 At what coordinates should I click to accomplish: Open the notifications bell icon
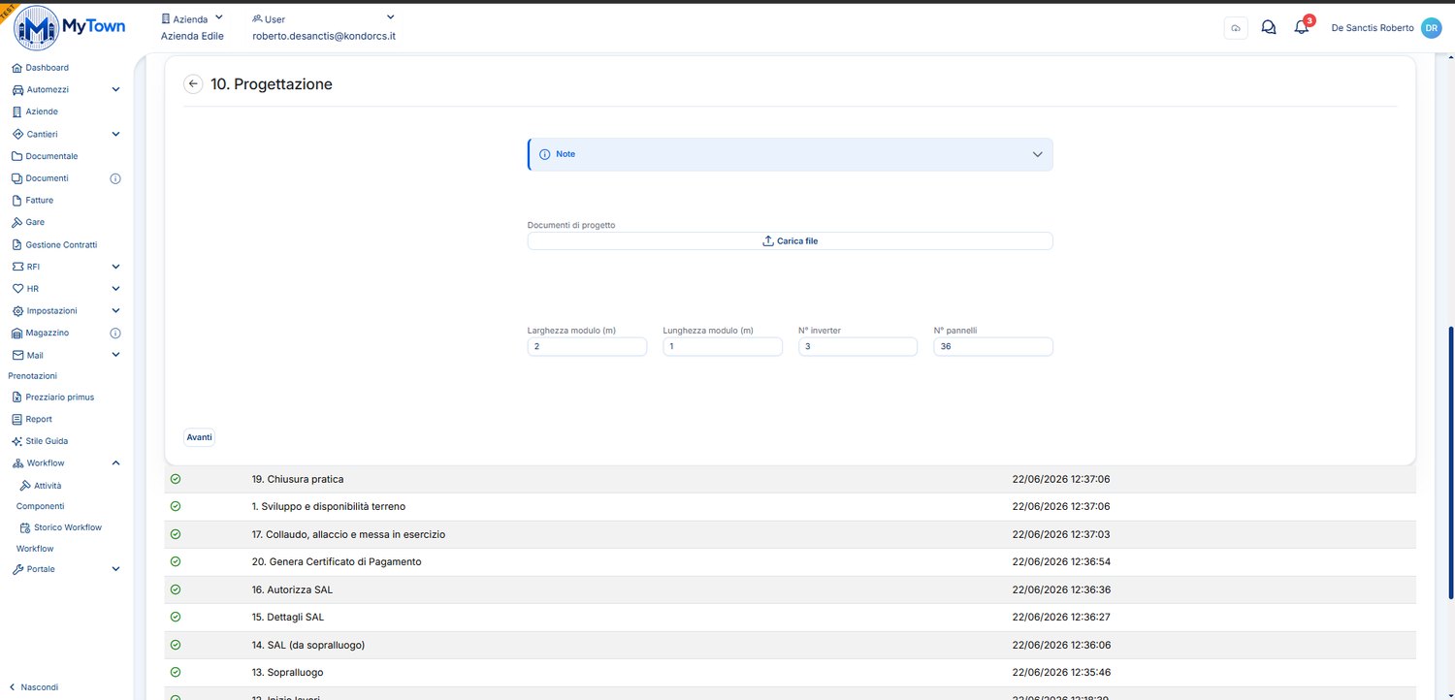click(x=1302, y=28)
